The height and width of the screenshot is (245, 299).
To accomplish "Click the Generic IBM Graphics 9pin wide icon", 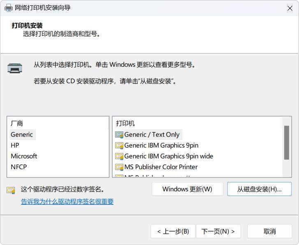I will tap(119, 156).
